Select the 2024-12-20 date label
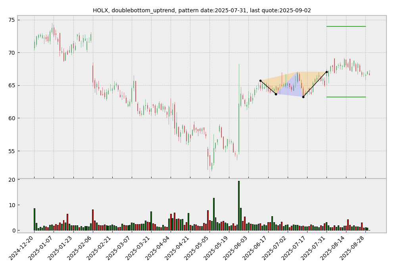The image size is (394, 269). pos(21,248)
